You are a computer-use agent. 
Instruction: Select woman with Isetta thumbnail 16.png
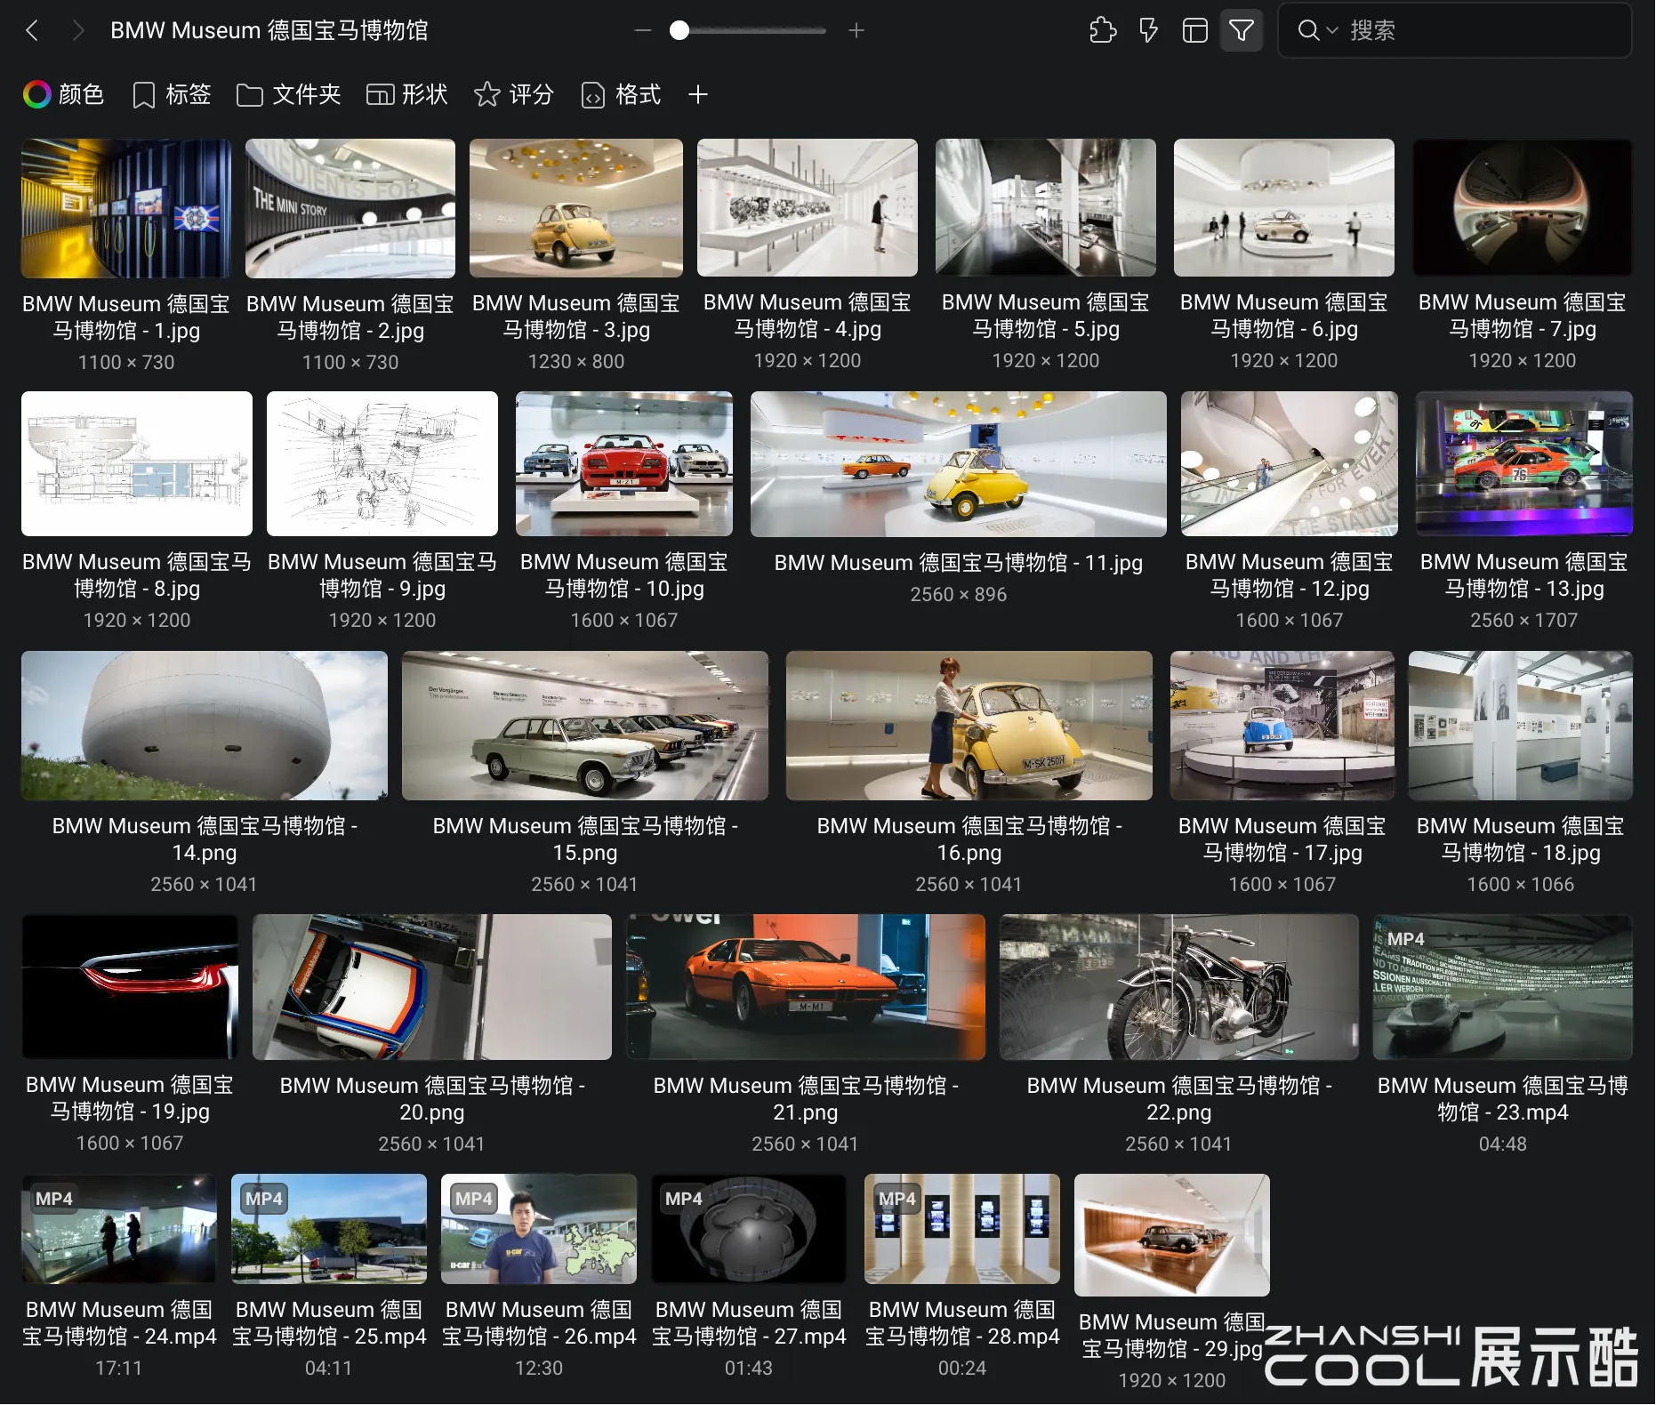point(969,726)
